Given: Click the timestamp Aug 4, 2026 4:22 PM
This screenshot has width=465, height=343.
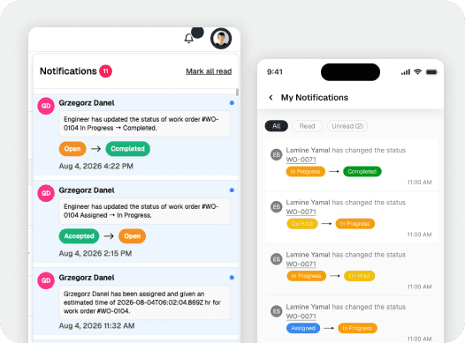Looking at the screenshot, I should [x=95, y=166].
